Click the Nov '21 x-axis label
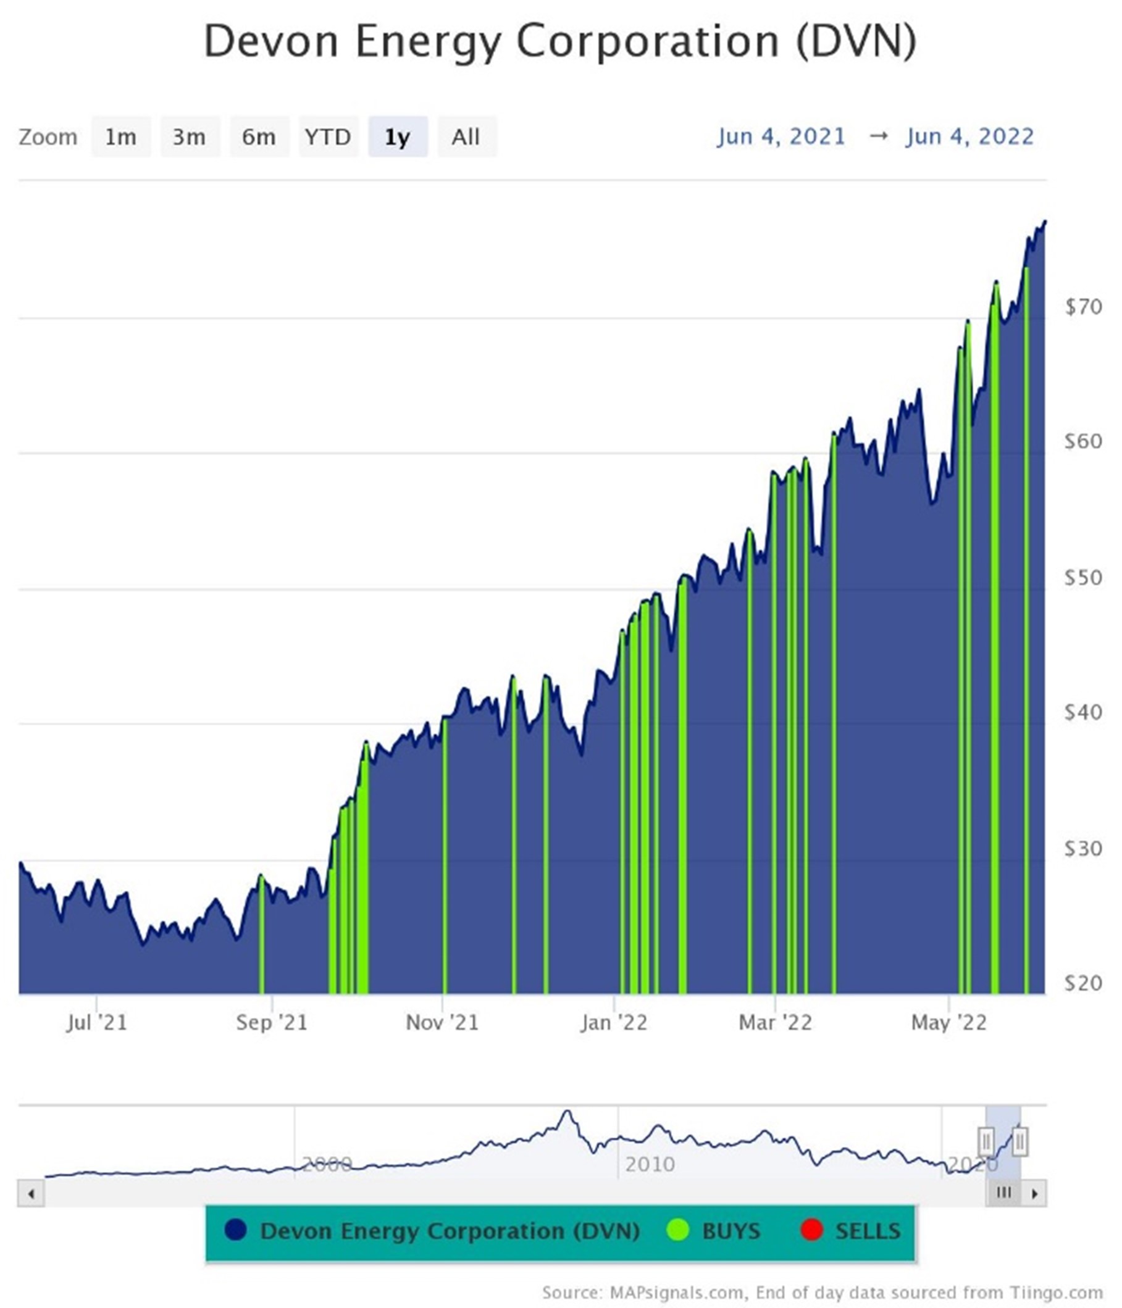This screenshot has width=1122, height=1308. coord(442,1023)
